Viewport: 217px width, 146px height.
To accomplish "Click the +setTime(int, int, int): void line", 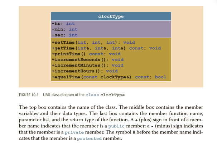I will 93,42.
